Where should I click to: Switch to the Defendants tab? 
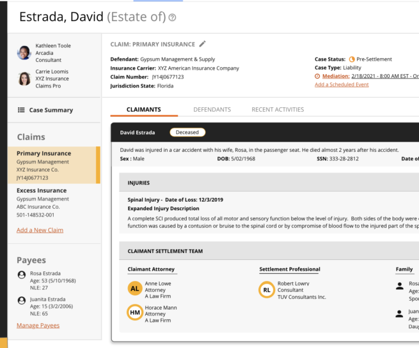click(x=212, y=109)
